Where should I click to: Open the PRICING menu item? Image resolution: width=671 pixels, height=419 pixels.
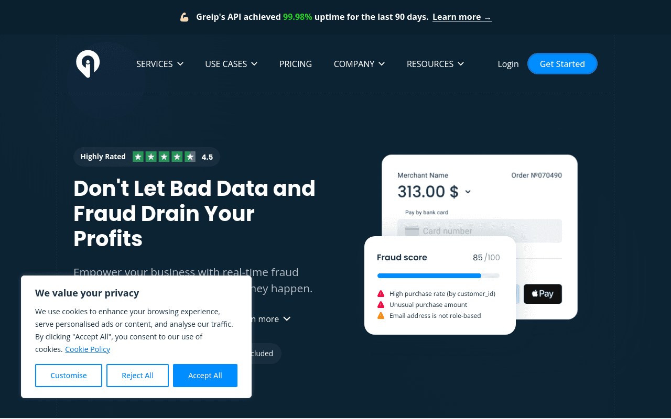click(296, 64)
